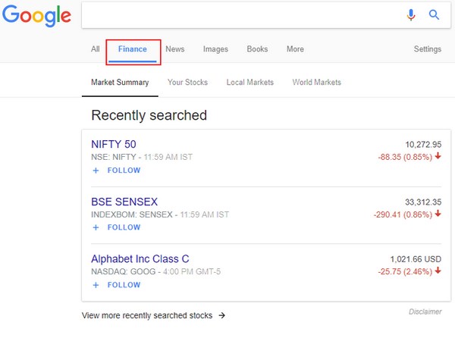The image size is (455, 341).
Task: Open the Local Markets tab
Action: click(249, 82)
